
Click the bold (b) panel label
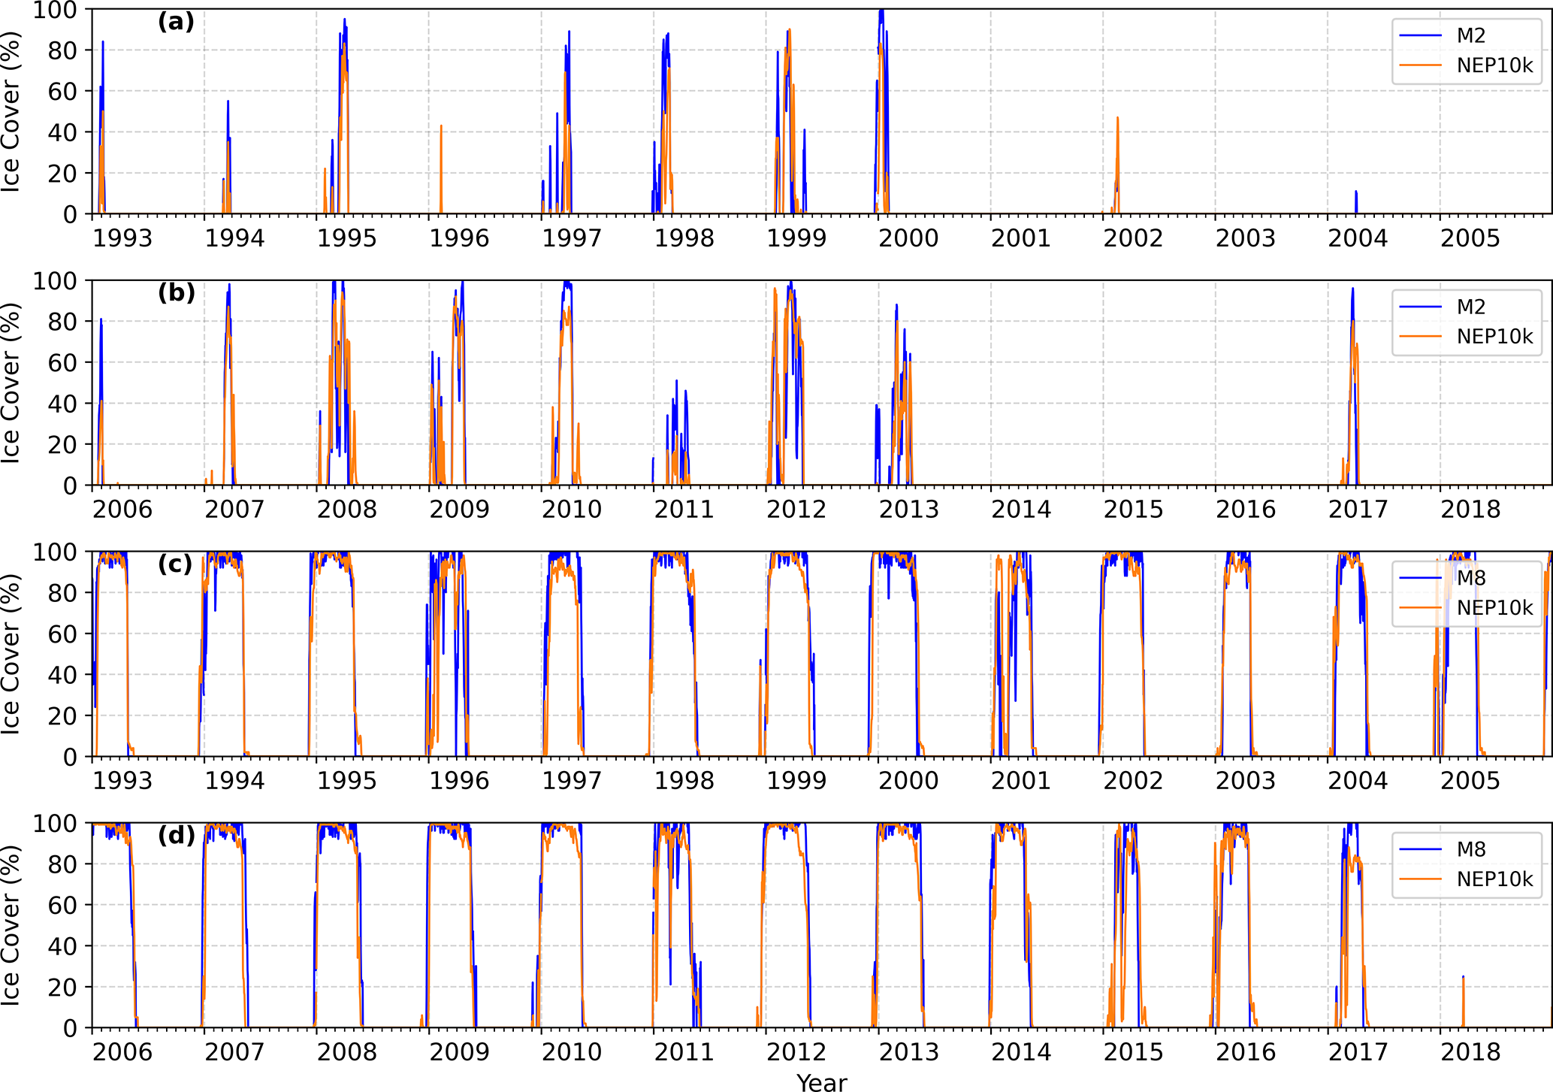176,292
